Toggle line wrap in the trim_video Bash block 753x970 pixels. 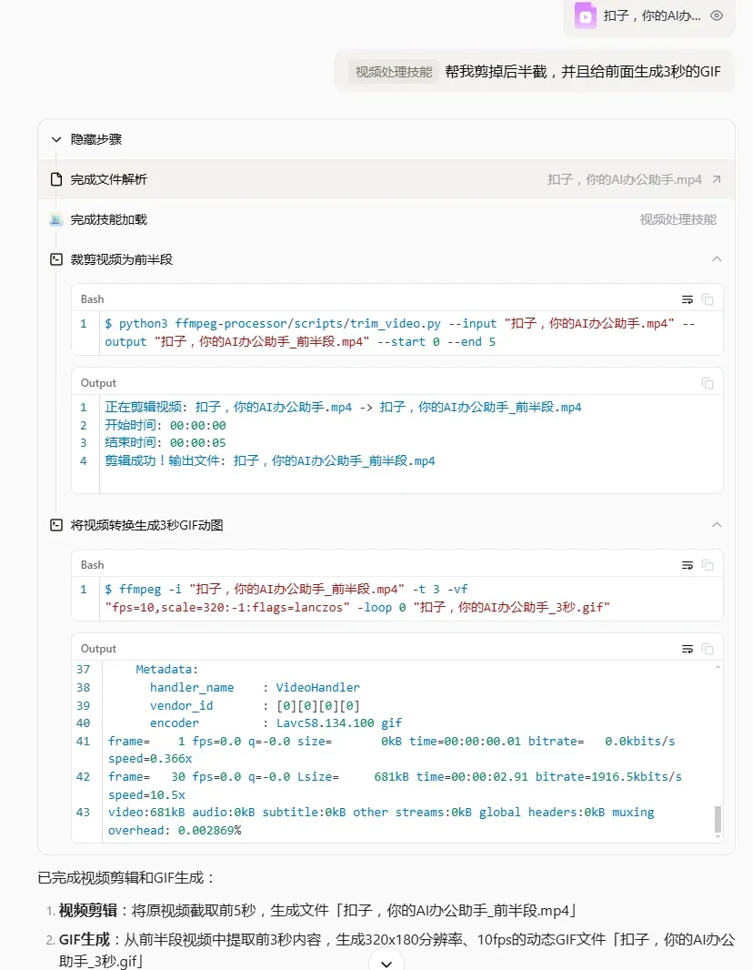[688, 299]
